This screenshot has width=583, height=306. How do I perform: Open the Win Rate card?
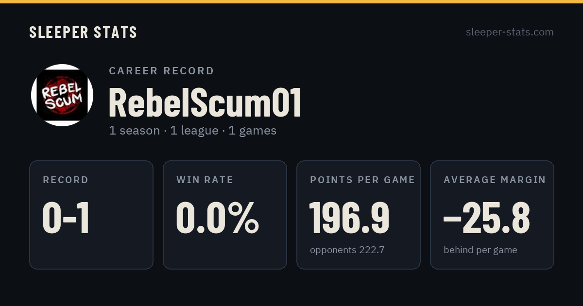225,215
